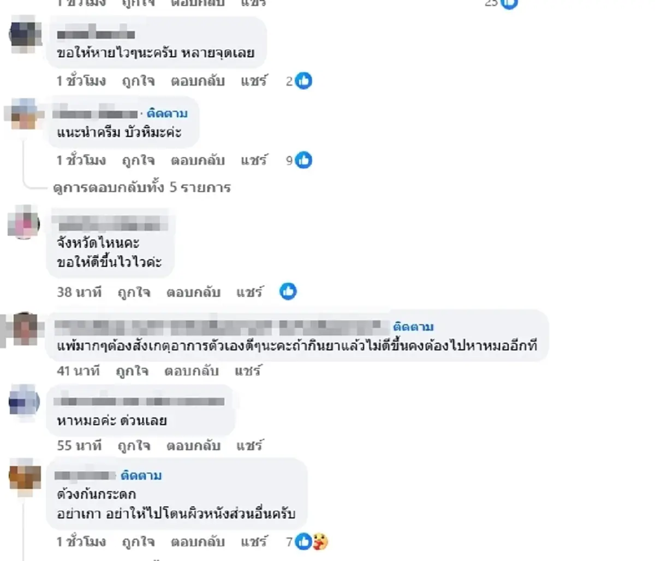Click care emoji reaction on bottom comment
Screen dimensions: 655x561
coord(319,541)
